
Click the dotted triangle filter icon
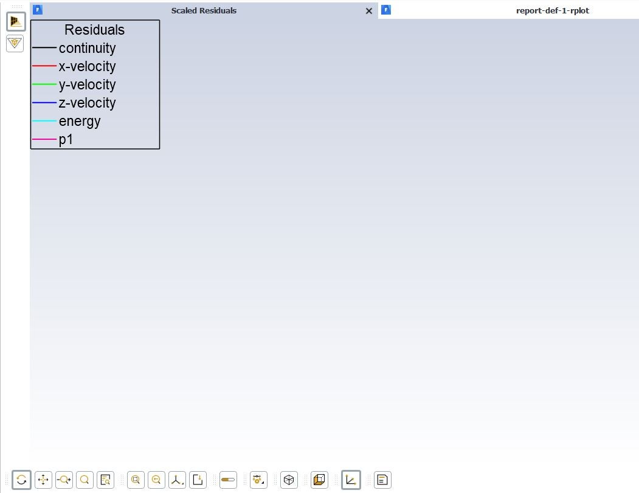point(15,43)
